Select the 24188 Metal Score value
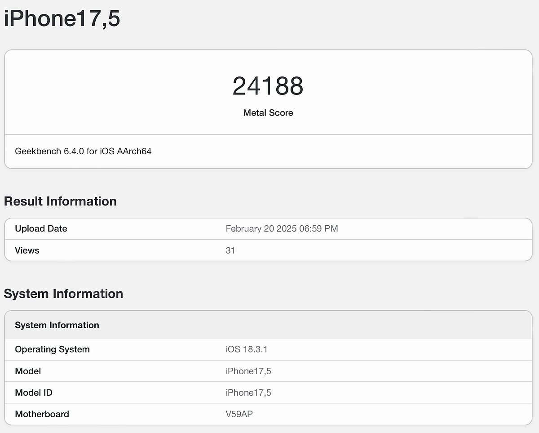 (268, 86)
